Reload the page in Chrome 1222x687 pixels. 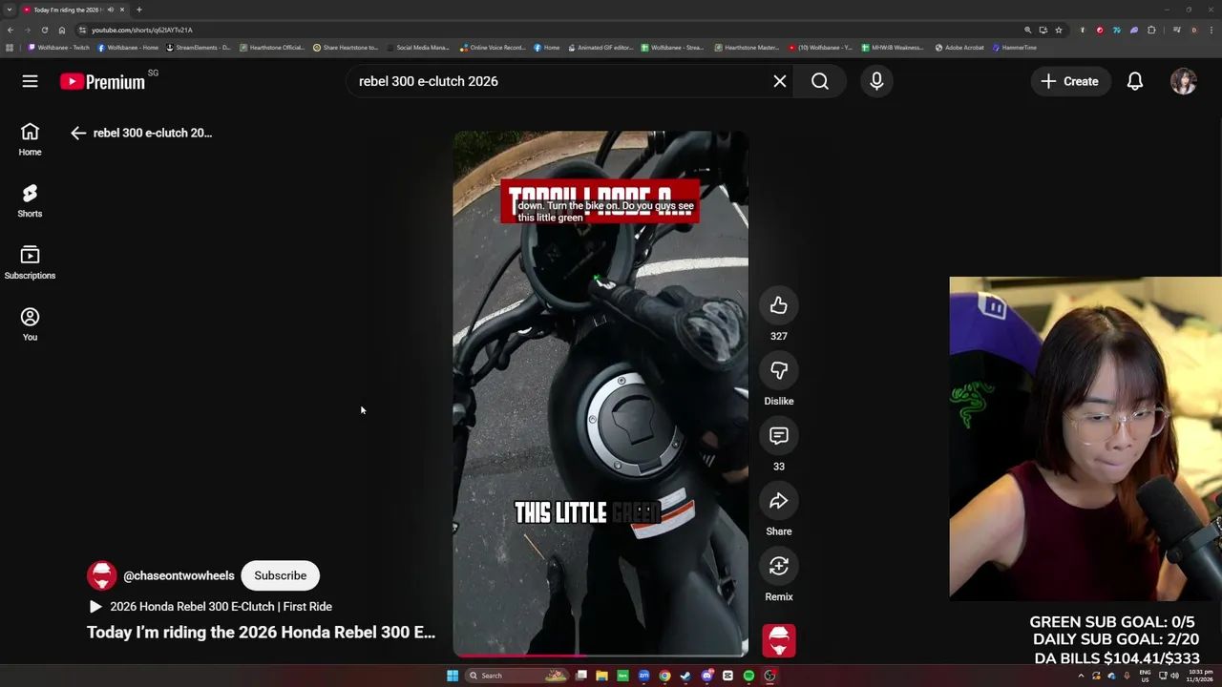[44, 30]
